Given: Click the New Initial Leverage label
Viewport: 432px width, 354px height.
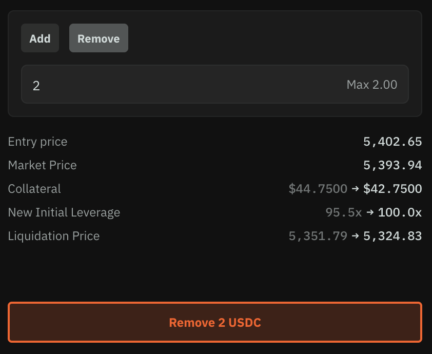Looking at the screenshot, I should (x=64, y=212).
